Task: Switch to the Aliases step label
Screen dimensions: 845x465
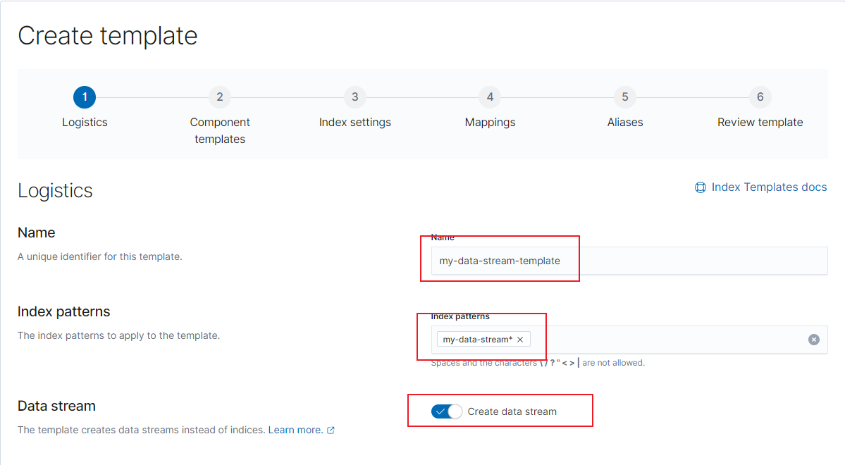Action: [625, 123]
